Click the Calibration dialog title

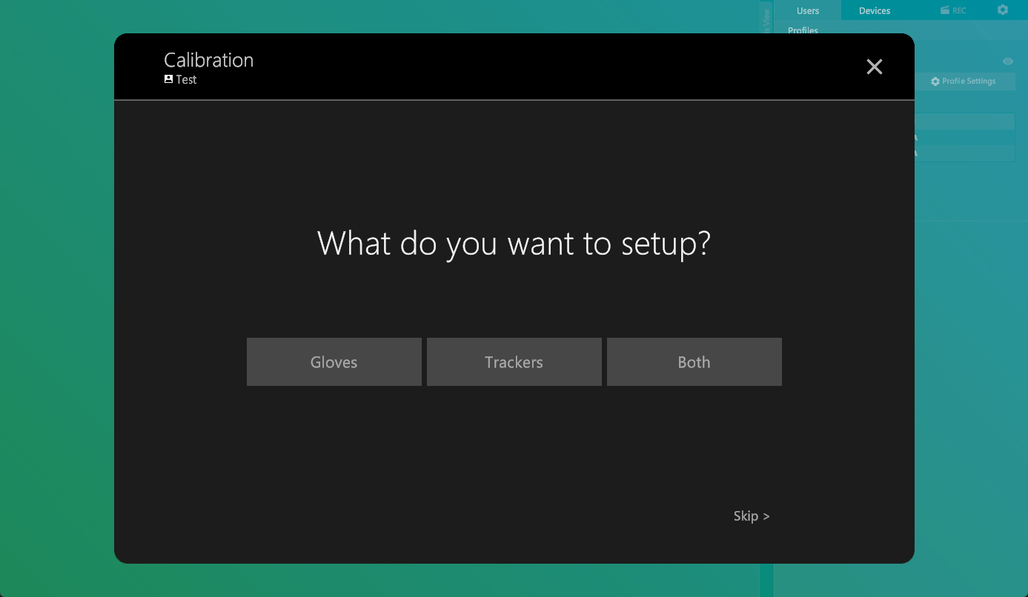[208, 60]
